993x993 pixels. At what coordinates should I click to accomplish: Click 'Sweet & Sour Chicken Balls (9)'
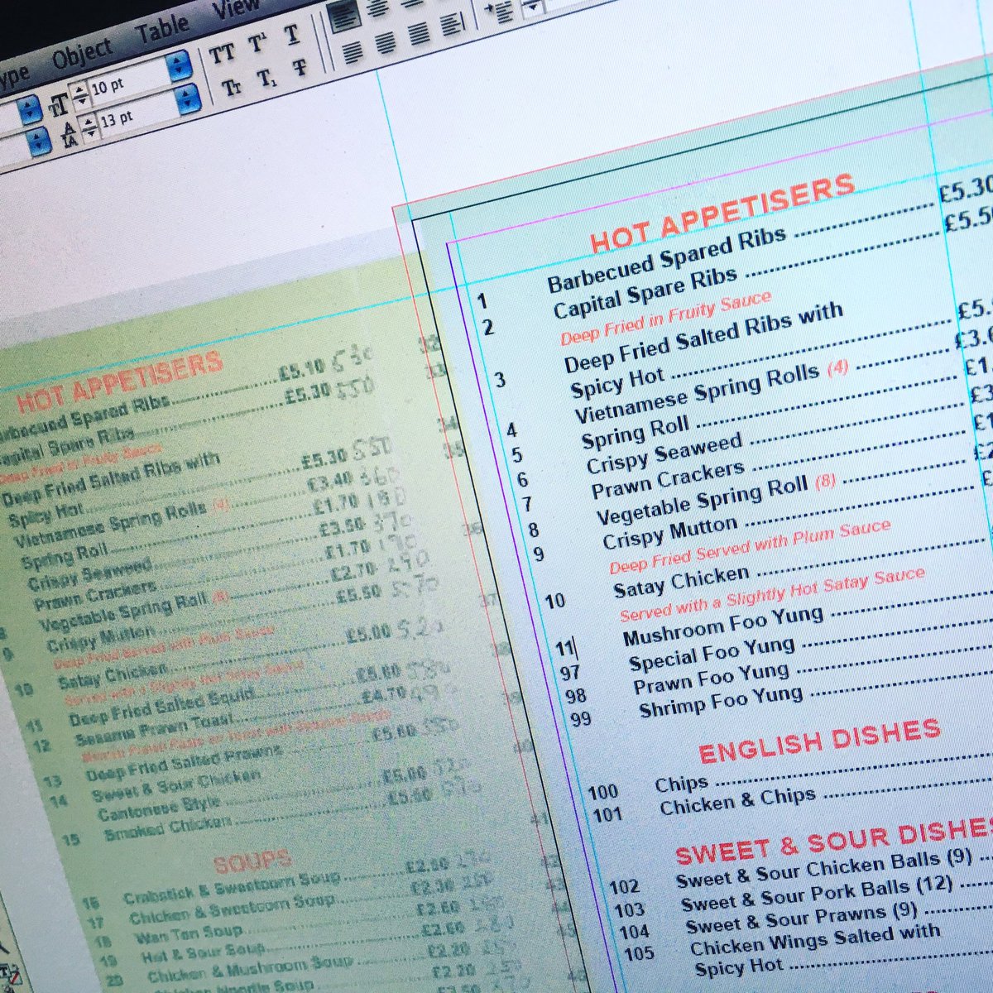[824, 869]
